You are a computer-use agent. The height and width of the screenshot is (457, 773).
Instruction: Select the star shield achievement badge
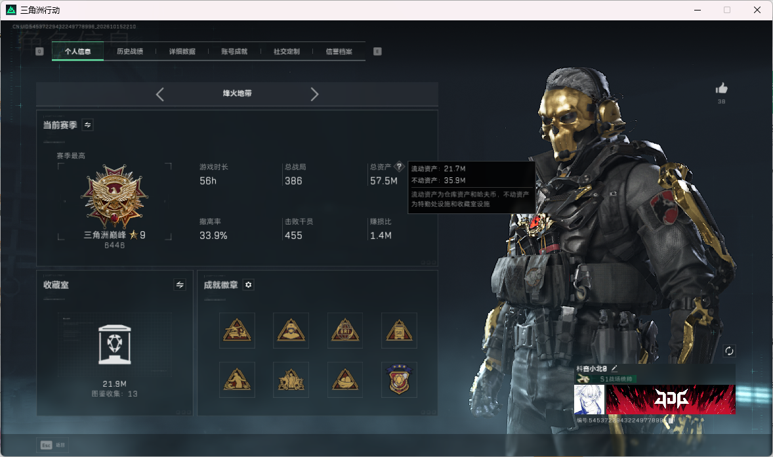[400, 380]
